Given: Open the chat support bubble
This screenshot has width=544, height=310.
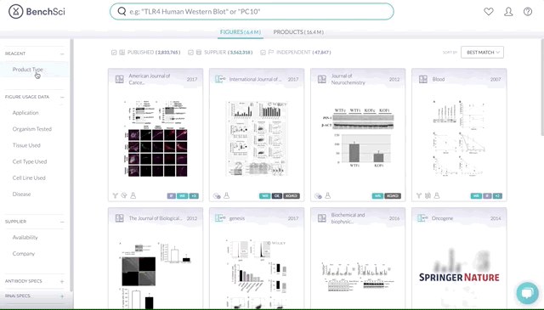Looking at the screenshot, I should (x=527, y=293).
